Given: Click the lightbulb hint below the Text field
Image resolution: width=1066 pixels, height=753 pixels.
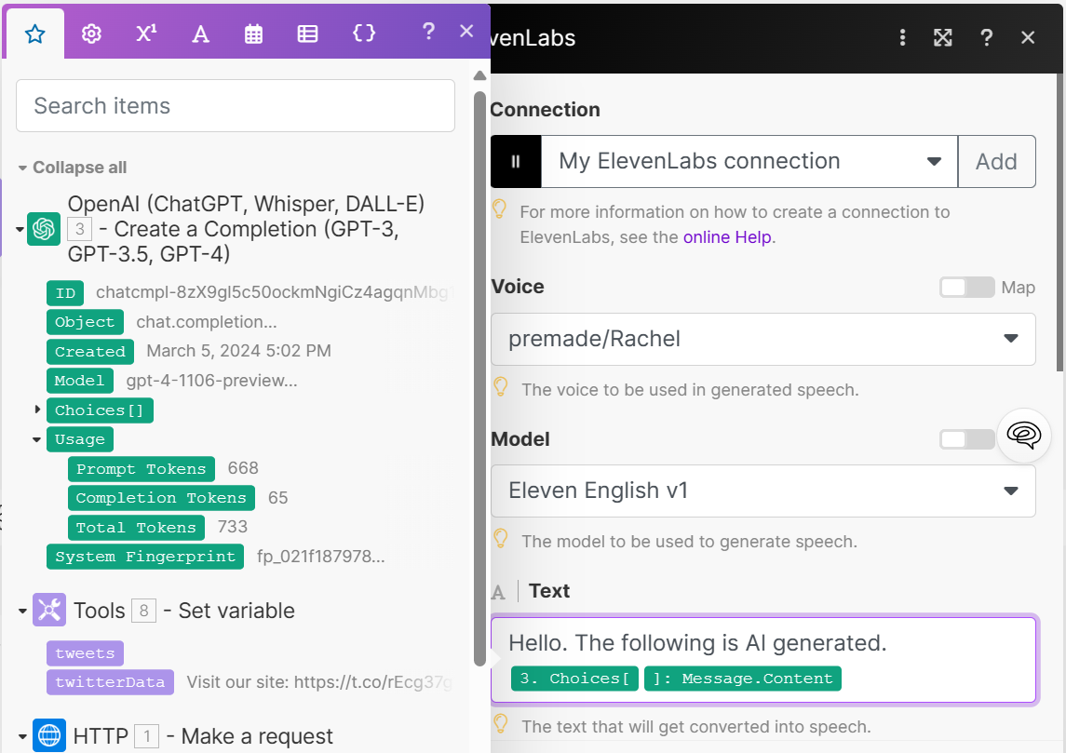Looking at the screenshot, I should (501, 724).
